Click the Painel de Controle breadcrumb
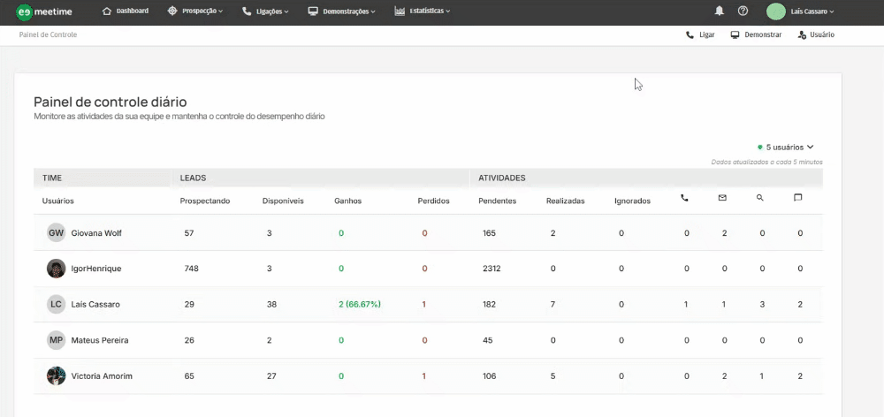Image resolution: width=884 pixels, height=417 pixels. [x=48, y=35]
